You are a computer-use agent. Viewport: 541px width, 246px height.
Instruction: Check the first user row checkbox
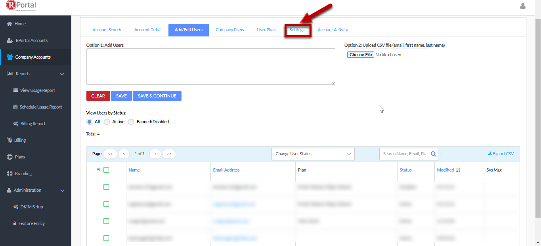point(106,187)
